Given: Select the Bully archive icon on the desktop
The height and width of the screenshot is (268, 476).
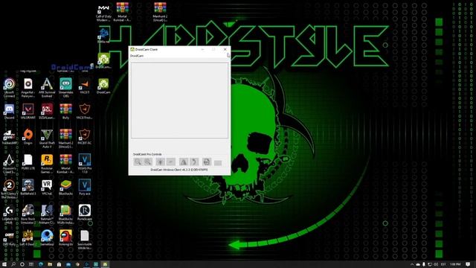Looking at the screenshot, I should point(66,112).
